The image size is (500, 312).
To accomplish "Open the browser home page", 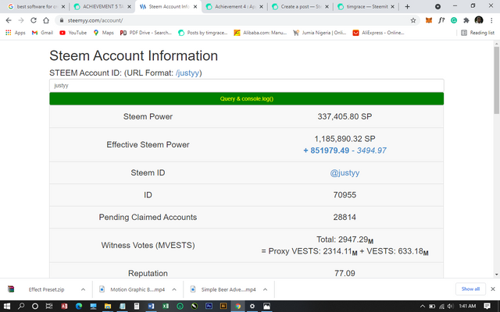I will click(x=46, y=20).
